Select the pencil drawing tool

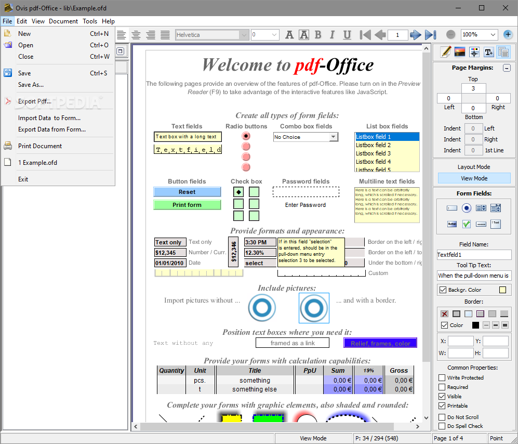[446, 52]
